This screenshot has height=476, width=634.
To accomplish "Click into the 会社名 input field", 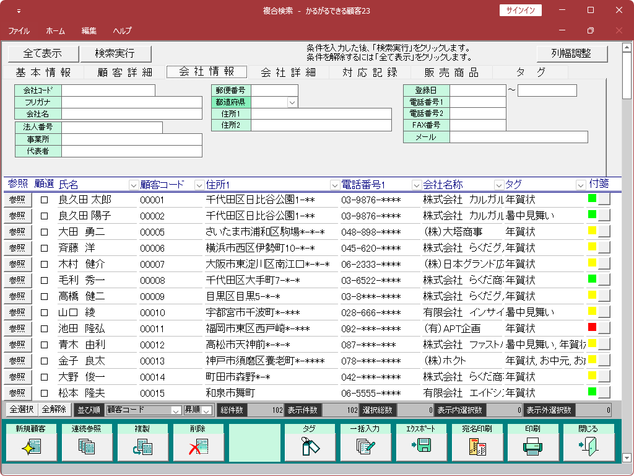I will coord(132,114).
